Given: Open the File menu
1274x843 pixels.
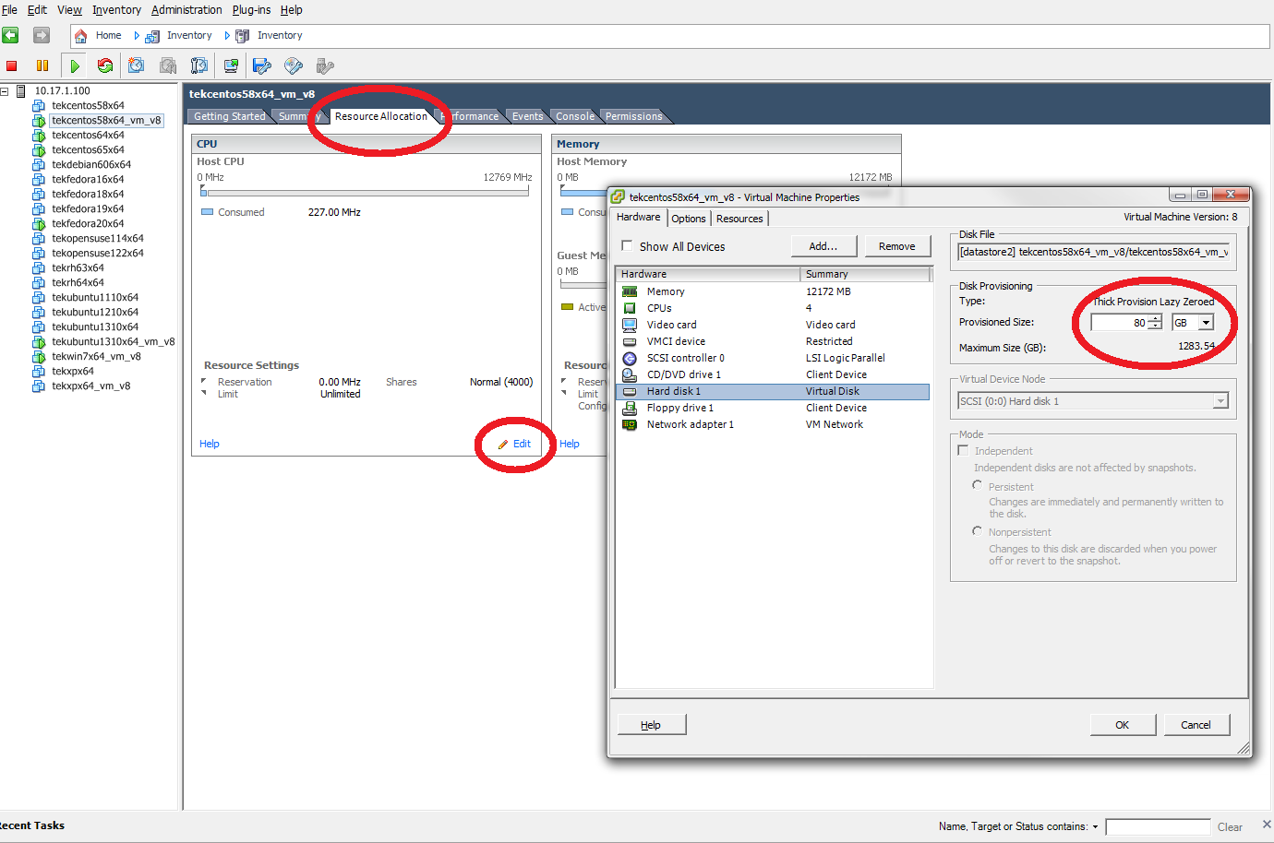Looking at the screenshot, I should click(x=9, y=10).
